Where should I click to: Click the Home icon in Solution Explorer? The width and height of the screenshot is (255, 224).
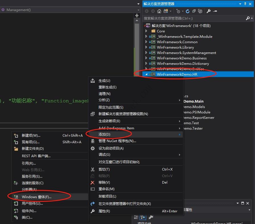point(159,11)
